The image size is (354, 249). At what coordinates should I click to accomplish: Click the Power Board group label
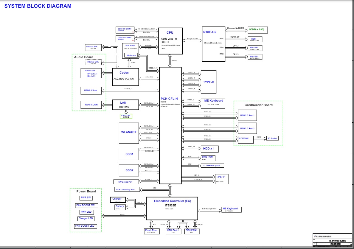click(x=86, y=191)
